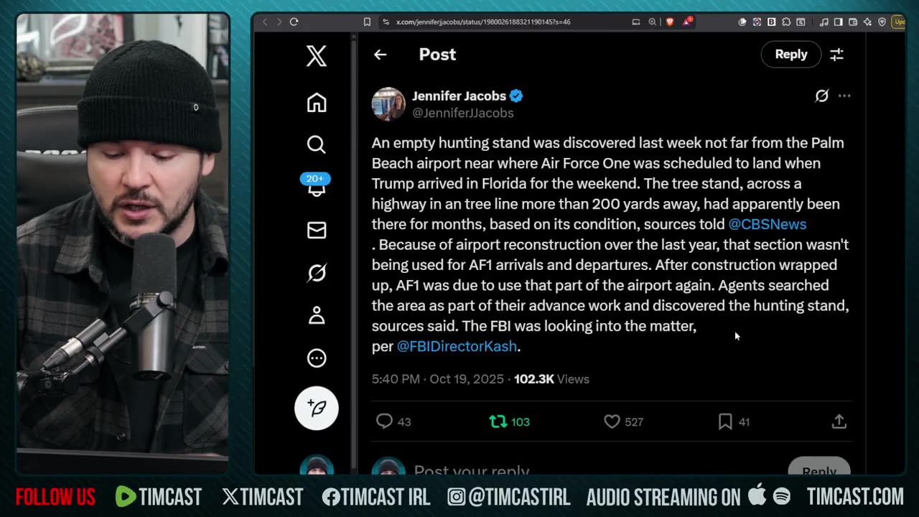Open the X home feed icon

[x=317, y=103]
